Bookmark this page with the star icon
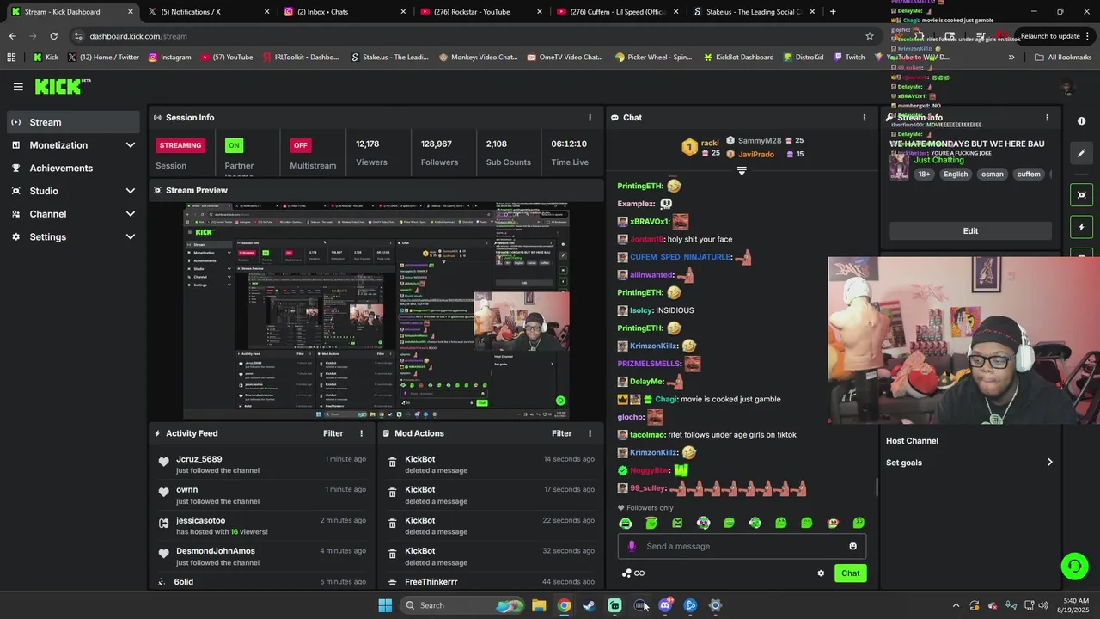This screenshot has height=619, width=1100. 870,36
